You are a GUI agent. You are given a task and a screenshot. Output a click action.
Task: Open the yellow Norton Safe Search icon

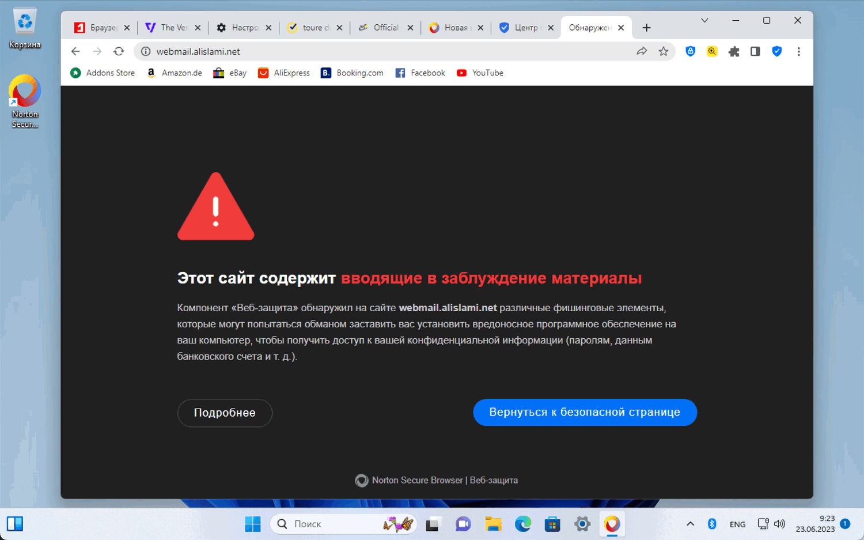coord(712,51)
